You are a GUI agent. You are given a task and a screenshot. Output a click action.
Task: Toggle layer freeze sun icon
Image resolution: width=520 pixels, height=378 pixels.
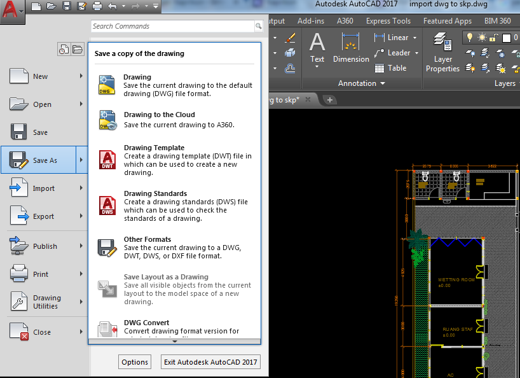[481, 38]
